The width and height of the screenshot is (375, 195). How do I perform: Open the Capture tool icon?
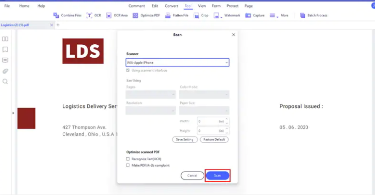tap(248, 15)
